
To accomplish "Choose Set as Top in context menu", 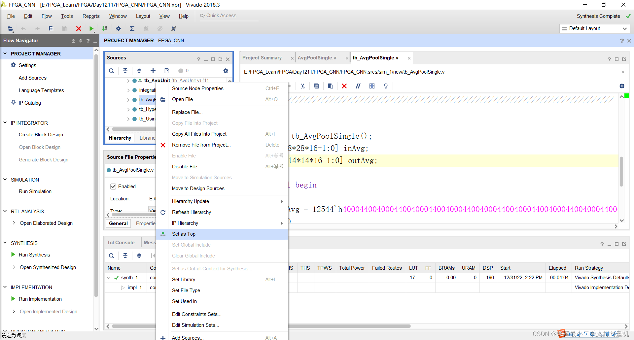I will [x=222, y=234].
